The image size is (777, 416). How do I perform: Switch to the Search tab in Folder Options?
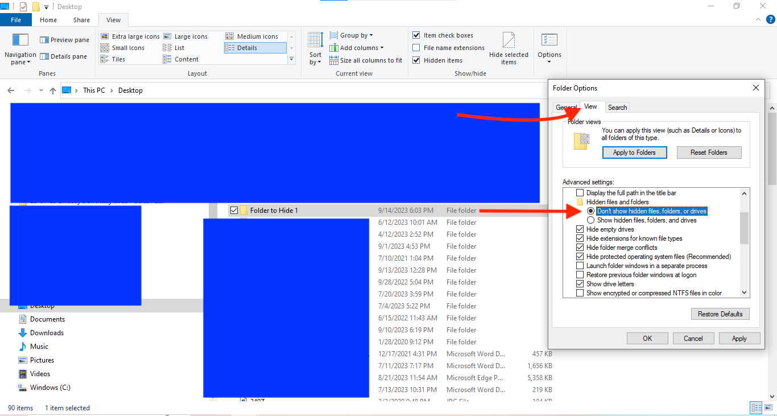click(617, 107)
